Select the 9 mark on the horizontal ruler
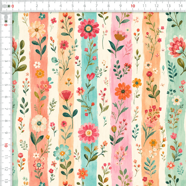 [121, 6]
